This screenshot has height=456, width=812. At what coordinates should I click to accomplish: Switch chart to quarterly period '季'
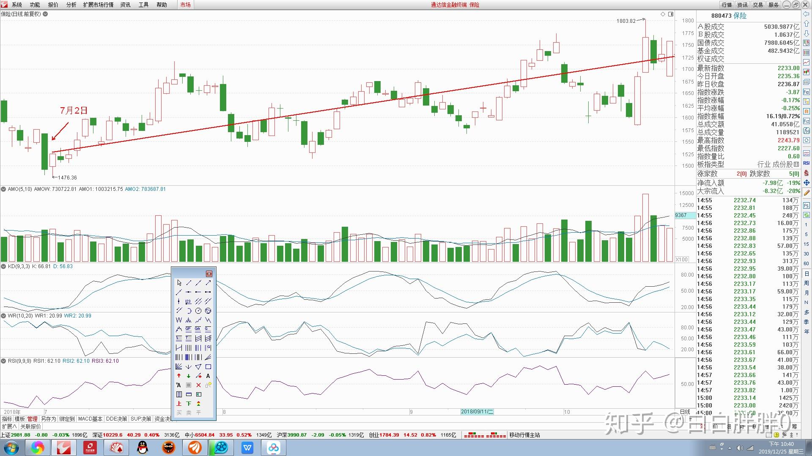(807, 322)
